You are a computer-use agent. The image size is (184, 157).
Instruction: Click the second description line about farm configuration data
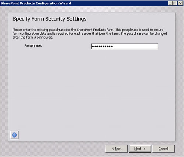pyautogui.click(x=90, y=33)
